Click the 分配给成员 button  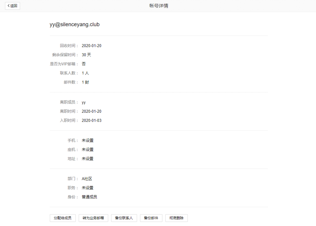pos(63,218)
